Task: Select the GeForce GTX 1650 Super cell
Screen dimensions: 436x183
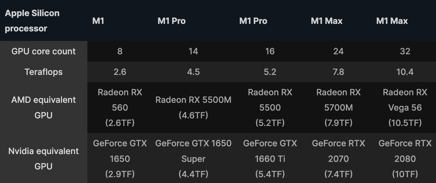Action: [x=193, y=159]
